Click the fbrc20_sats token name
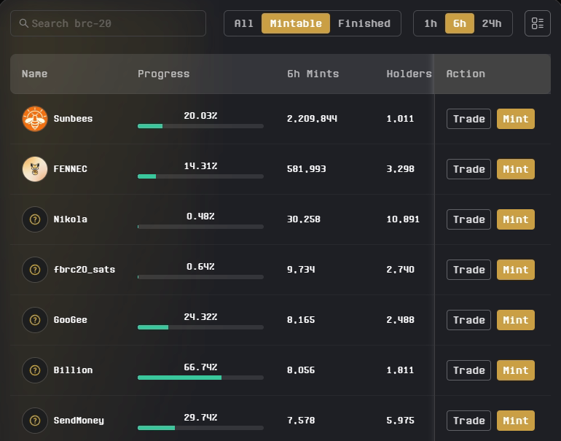The height and width of the screenshot is (441, 561). click(x=85, y=270)
